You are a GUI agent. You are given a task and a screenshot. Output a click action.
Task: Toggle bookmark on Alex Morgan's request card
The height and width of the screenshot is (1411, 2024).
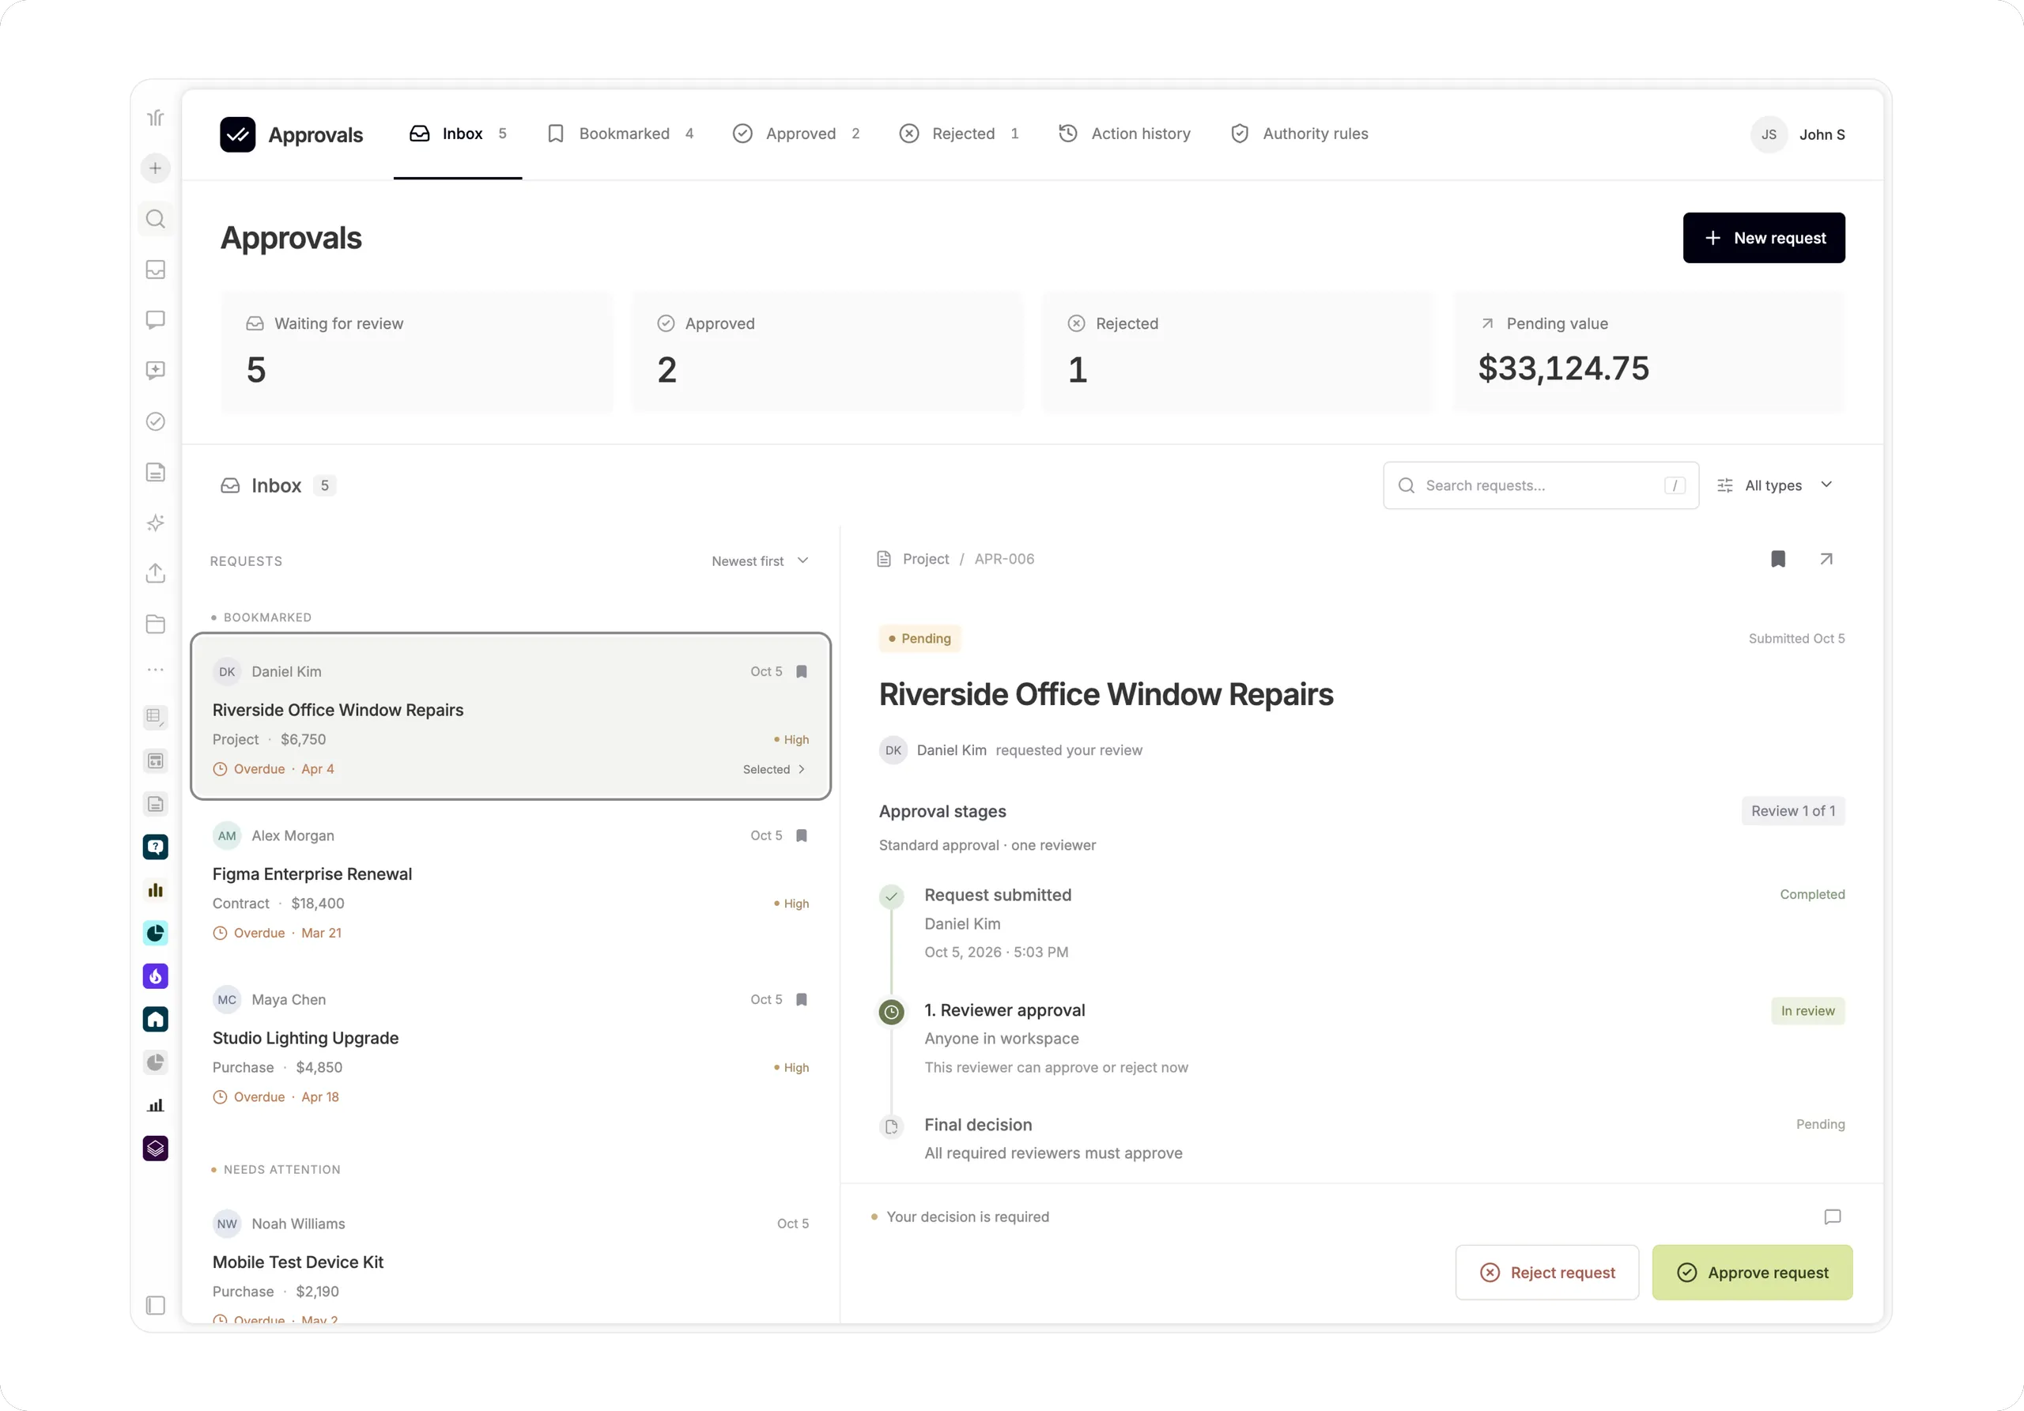point(802,836)
